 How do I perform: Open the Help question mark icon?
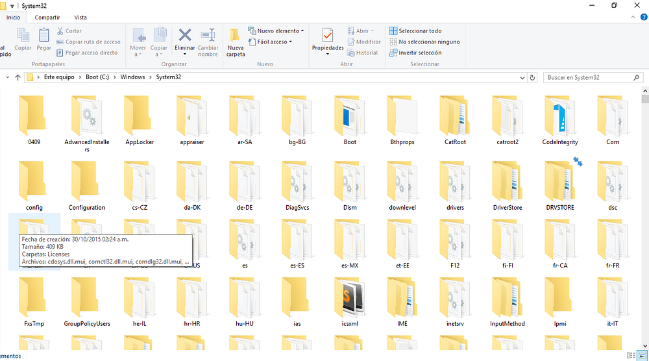(644, 18)
